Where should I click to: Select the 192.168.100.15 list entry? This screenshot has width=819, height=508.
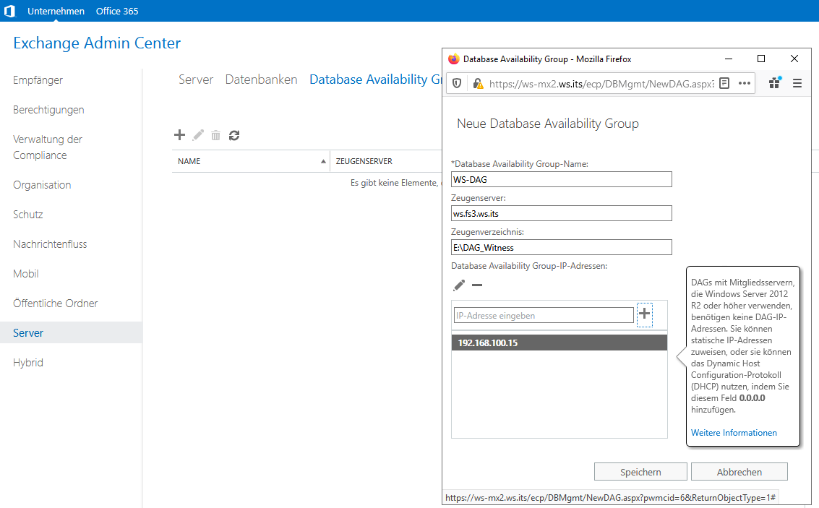point(559,343)
